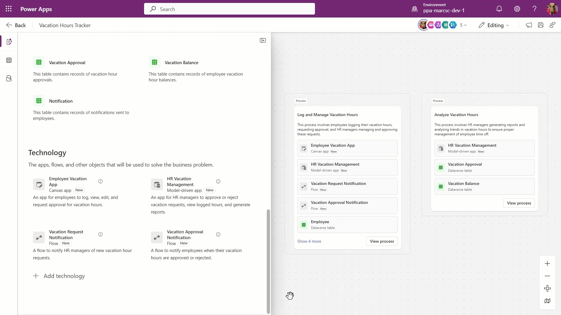
Task: Open sharing via the people icon
Action: pyautogui.click(x=553, y=25)
